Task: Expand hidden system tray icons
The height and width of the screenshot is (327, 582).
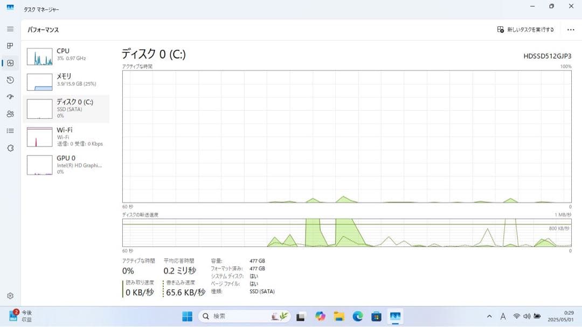Action: [x=489, y=317]
